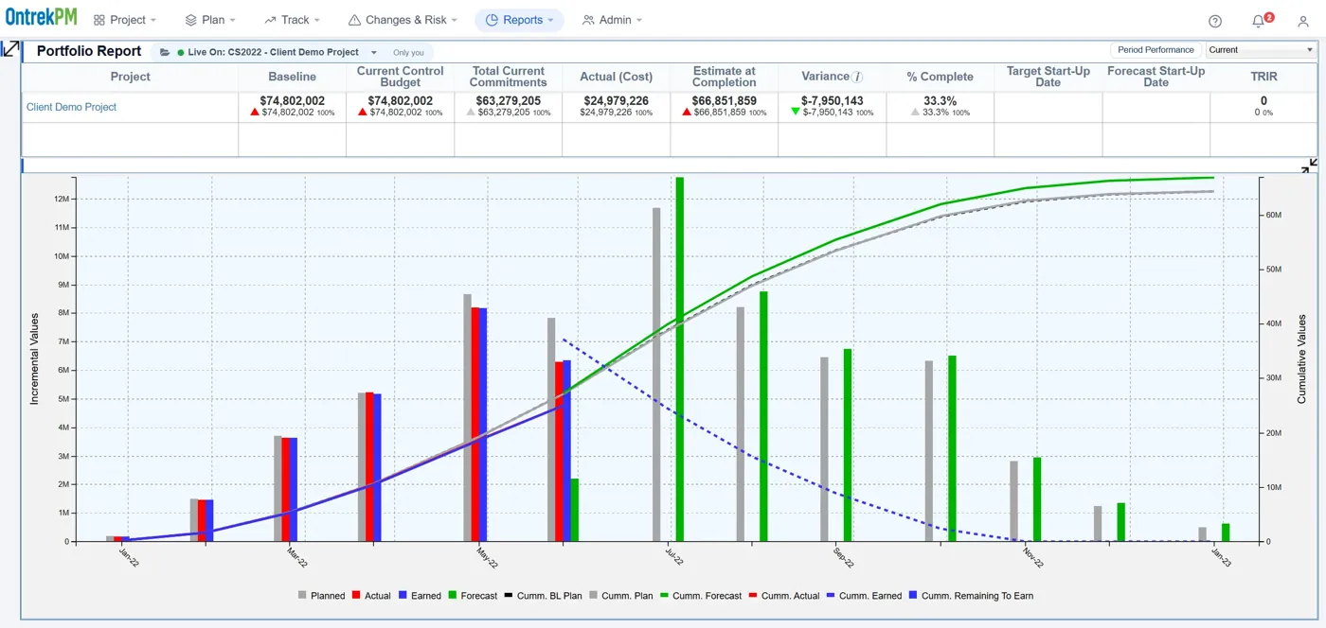This screenshot has height=628, width=1326.
Task: Open the Current period dropdown
Action: [x=1260, y=50]
